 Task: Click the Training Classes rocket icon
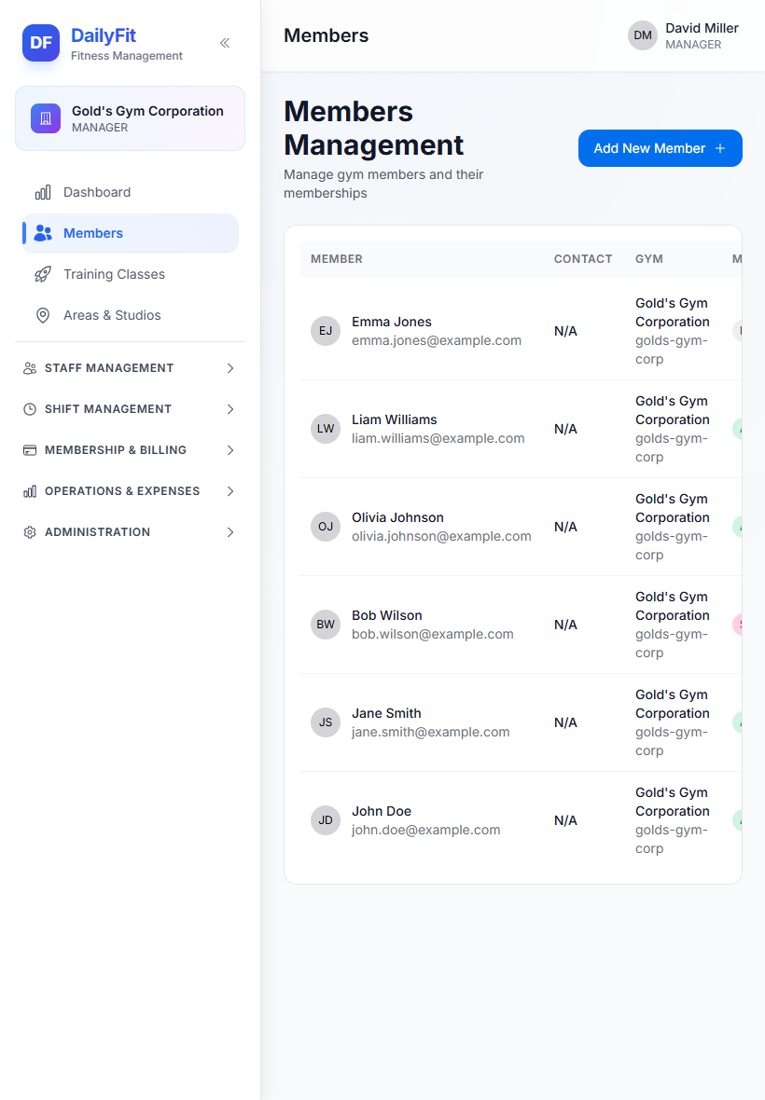[x=43, y=274]
